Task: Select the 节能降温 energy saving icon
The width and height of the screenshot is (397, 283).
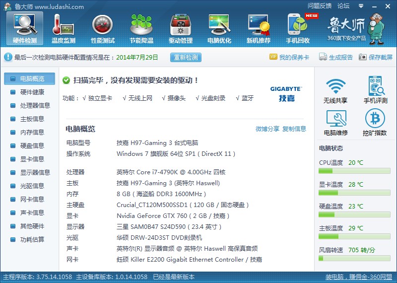Action: [141, 29]
